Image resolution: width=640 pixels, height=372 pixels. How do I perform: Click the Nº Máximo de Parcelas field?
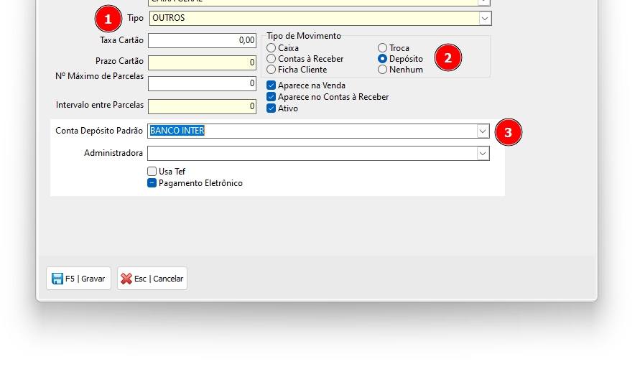click(x=202, y=84)
